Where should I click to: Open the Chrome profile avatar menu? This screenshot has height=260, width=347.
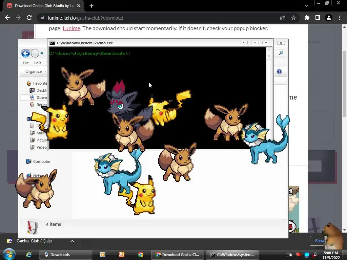click(329, 18)
